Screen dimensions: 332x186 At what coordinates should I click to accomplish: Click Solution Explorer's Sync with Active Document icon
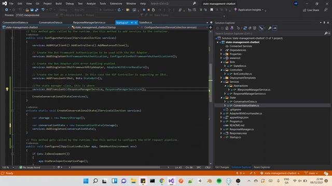[245, 28]
